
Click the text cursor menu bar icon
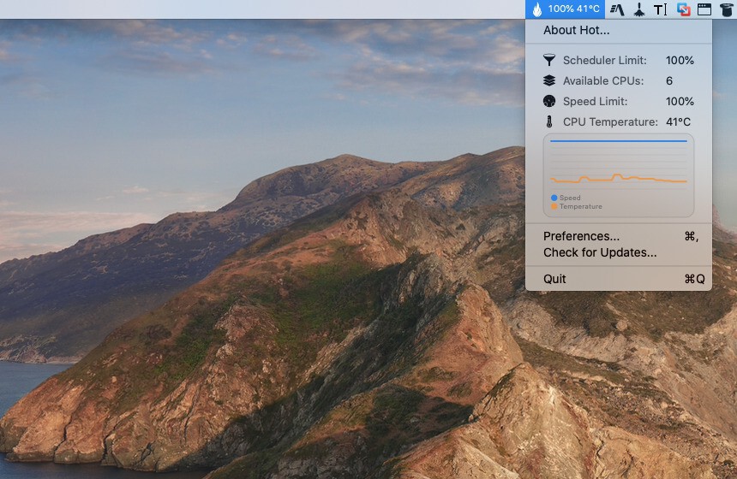click(x=660, y=9)
